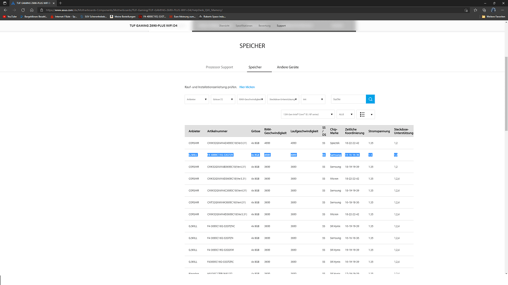The image size is (508, 285).
Task: Open the F4-4000C15Q-32GT... bookmark
Action: click(152, 17)
